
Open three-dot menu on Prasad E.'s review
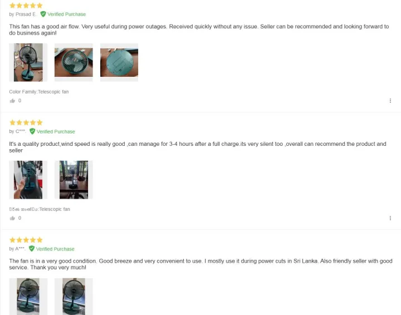(390, 101)
